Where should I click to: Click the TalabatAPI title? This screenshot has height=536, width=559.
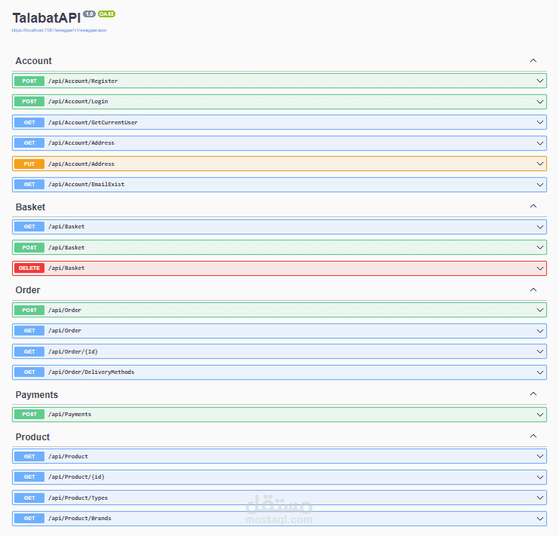(47, 18)
